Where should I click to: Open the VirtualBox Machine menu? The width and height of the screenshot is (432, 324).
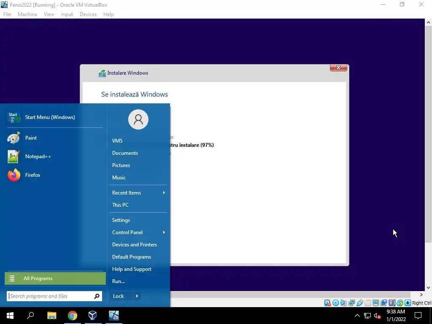[x=27, y=14]
